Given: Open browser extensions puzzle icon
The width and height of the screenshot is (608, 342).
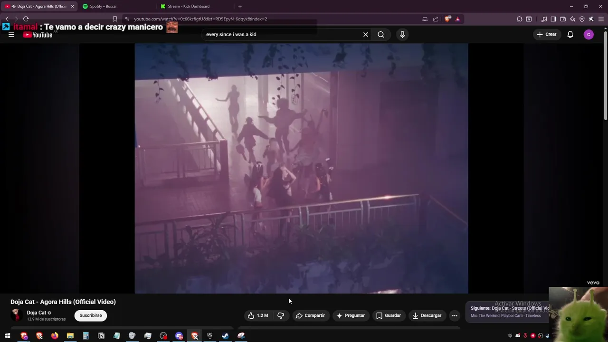Looking at the screenshot, I should pos(519,19).
